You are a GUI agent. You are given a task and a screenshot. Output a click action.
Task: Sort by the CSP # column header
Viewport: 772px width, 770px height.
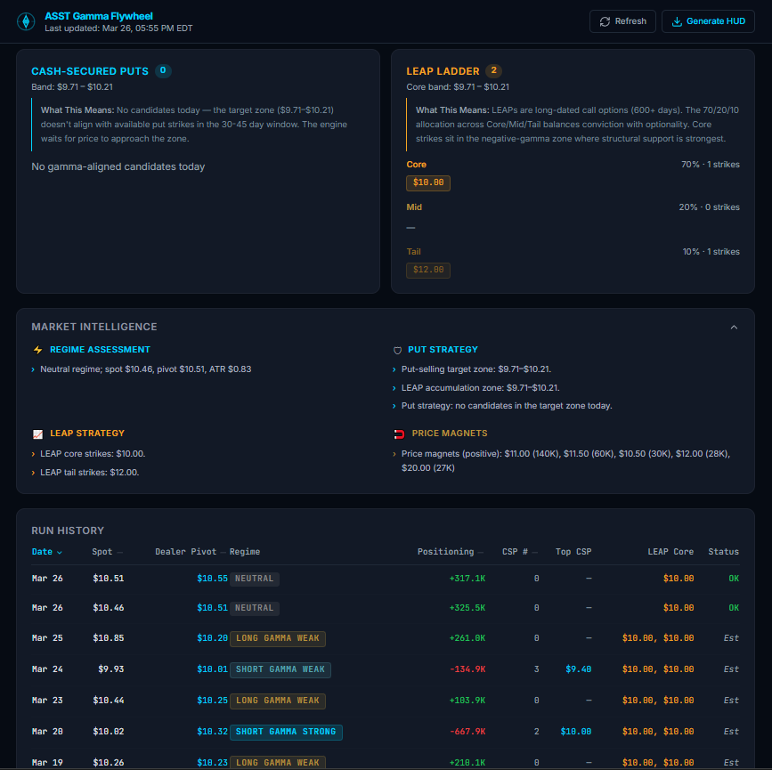pos(519,551)
